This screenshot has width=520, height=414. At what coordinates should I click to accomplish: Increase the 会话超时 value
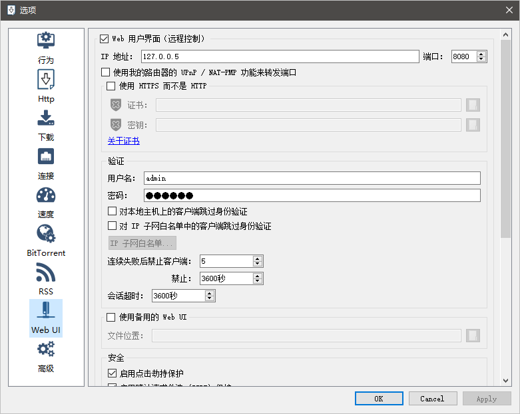[209, 293]
